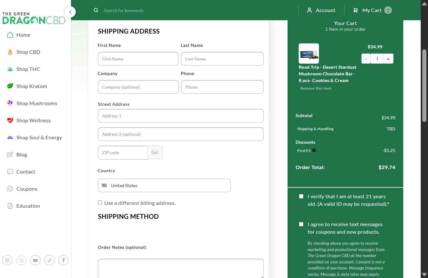The height and width of the screenshot is (278, 428).
Task: Open Shop Wellness menu item
Action: click(34, 120)
